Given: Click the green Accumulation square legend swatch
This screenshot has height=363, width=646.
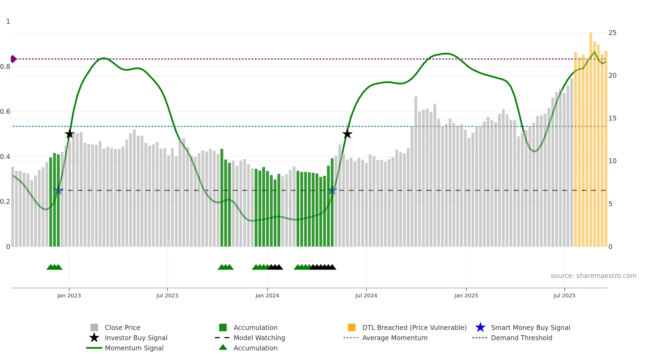Looking at the screenshot, I should (223, 328).
